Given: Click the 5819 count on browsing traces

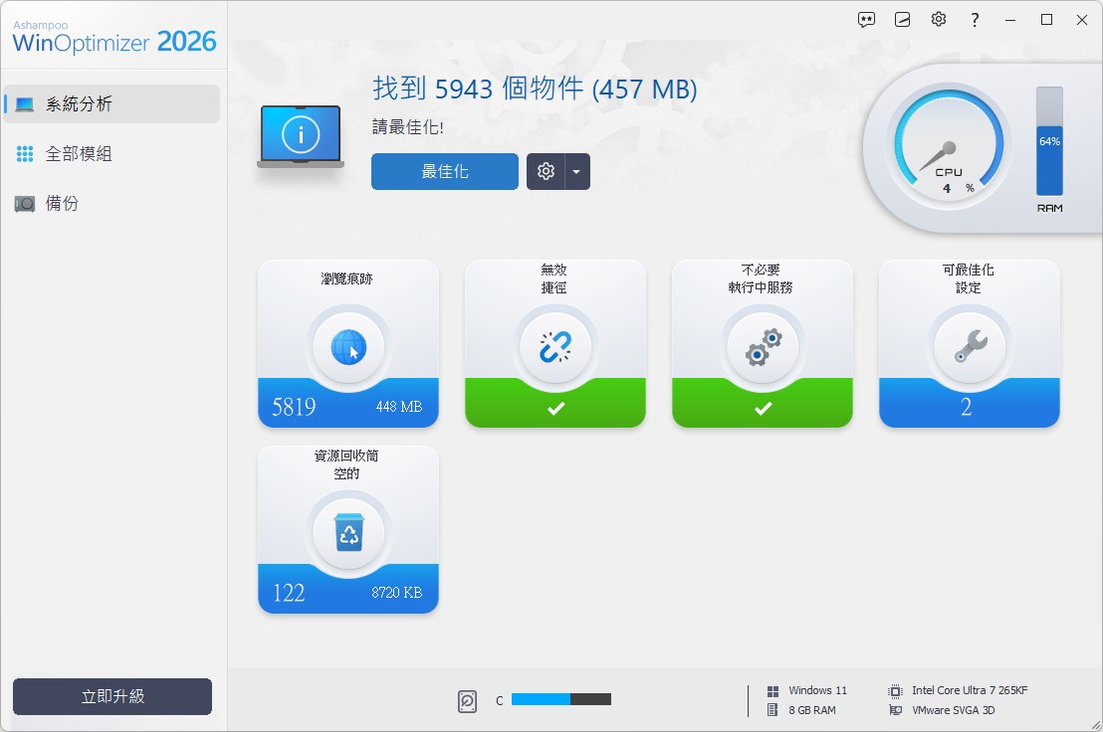Looking at the screenshot, I should (x=294, y=406).
